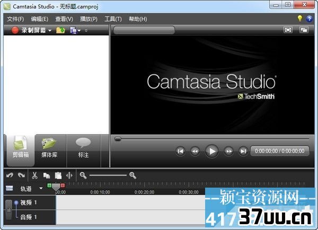Open the 轨道 tracks dropdown
This screenshot has width=318, height=230.
pyautogui.click(x=41, y=189)
